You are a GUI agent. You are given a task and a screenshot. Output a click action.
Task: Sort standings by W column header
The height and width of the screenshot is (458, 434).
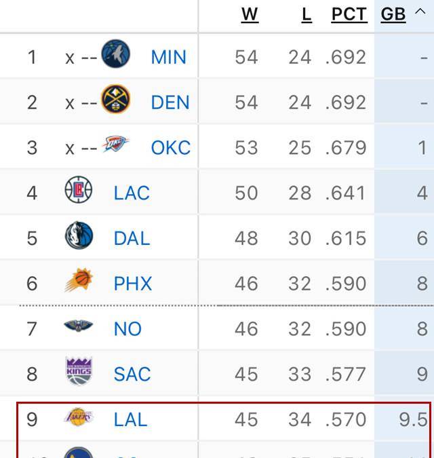click(x=250, y=14)
